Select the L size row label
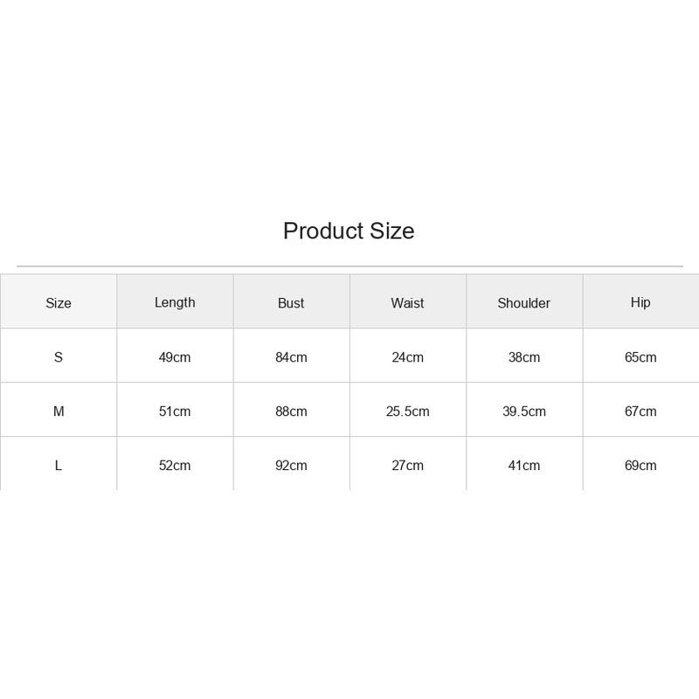 59,466
